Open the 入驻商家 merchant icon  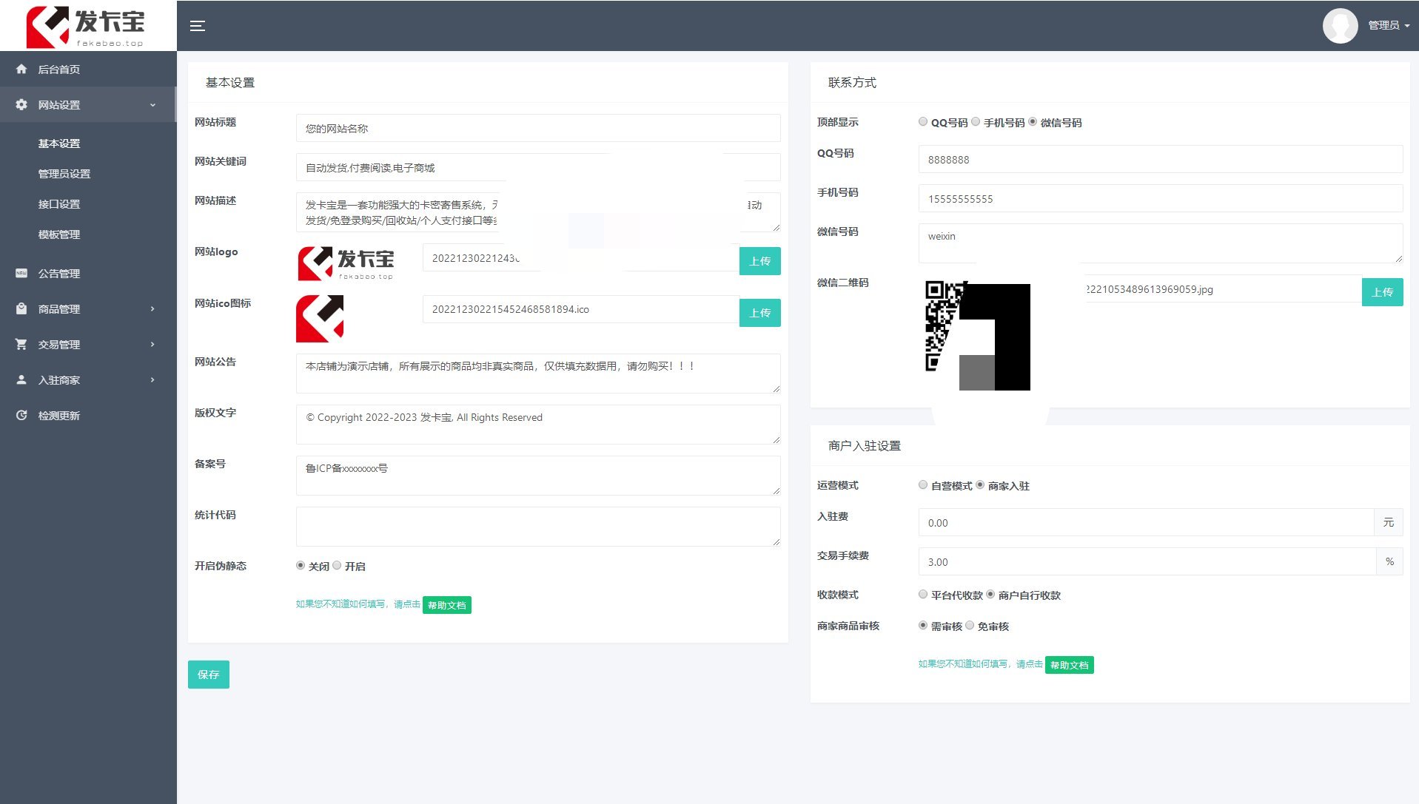coord(21,379)
